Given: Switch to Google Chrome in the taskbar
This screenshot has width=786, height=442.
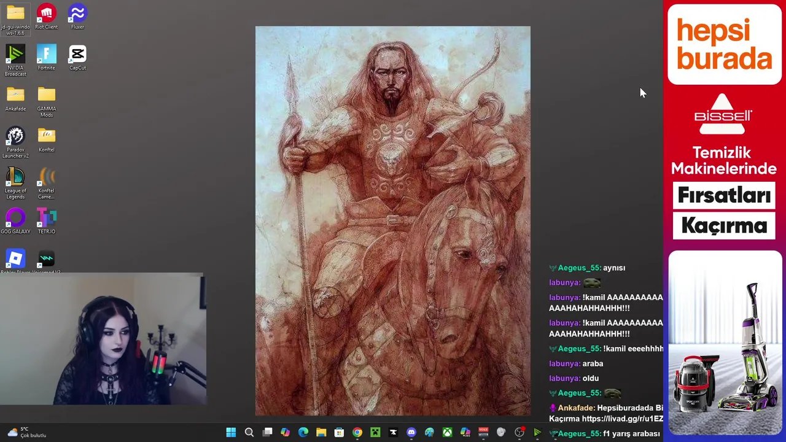Looking at the screenshot, I should [357, 433].
